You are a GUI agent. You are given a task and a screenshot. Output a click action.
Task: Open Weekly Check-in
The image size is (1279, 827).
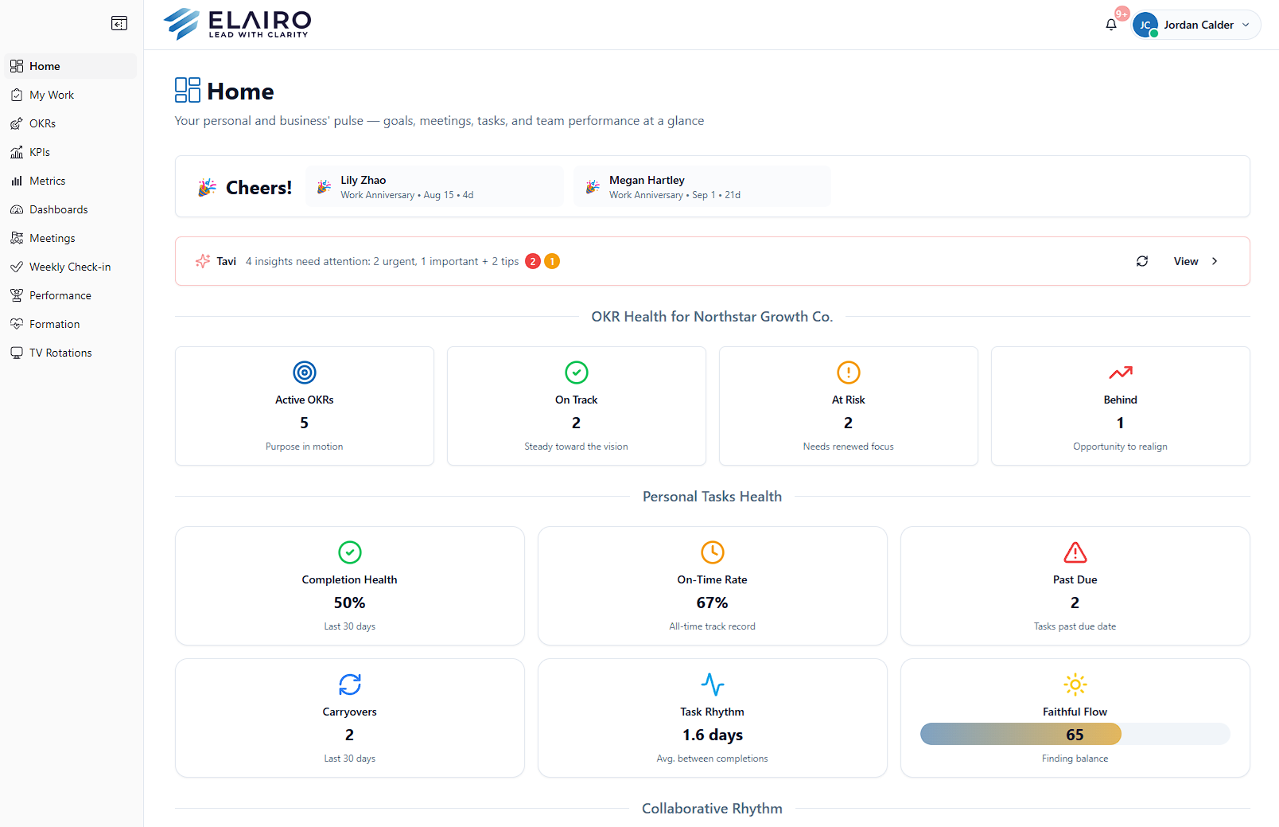click(x=71, y=267)
